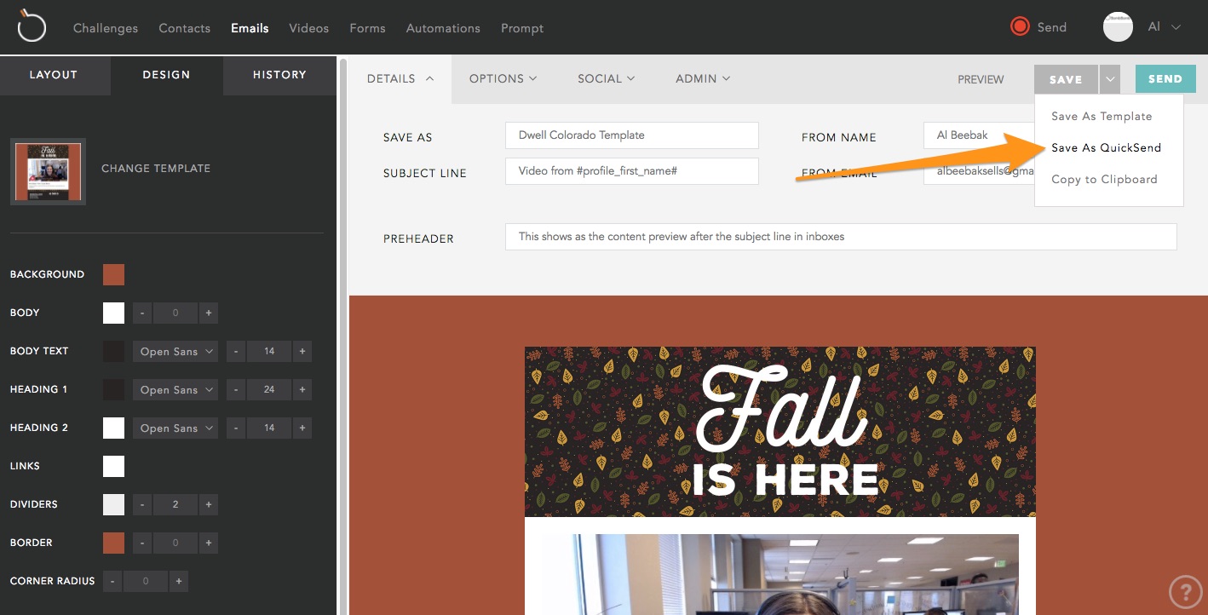Expand the ADMIN menu

pyautogui.click(x=703, y=78)
